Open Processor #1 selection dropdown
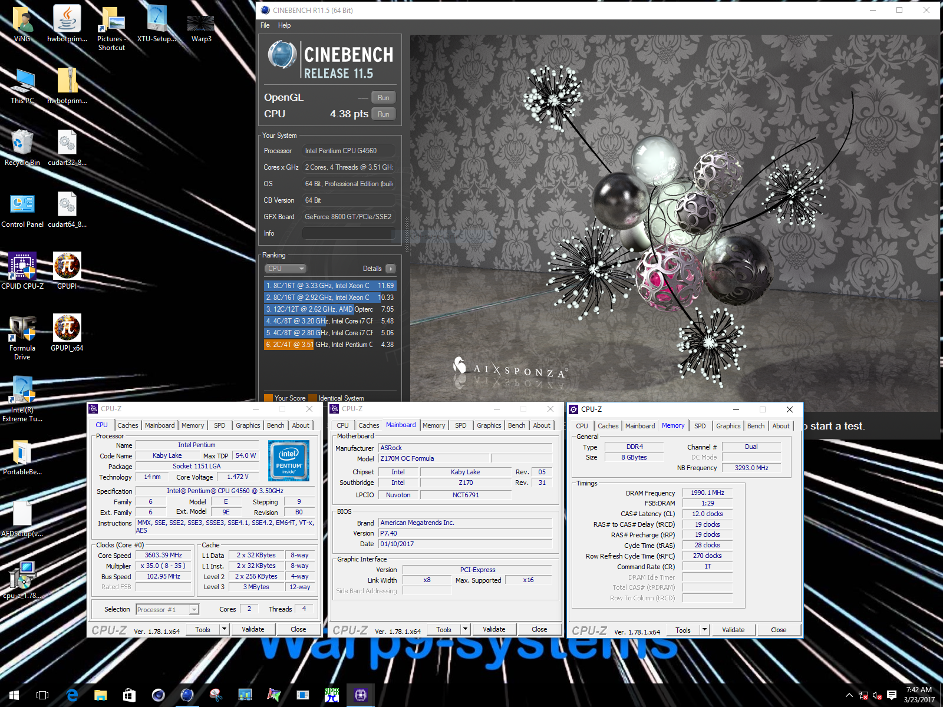Image resolution: width=943 pixels, height=707 pixels. [167, 609]
